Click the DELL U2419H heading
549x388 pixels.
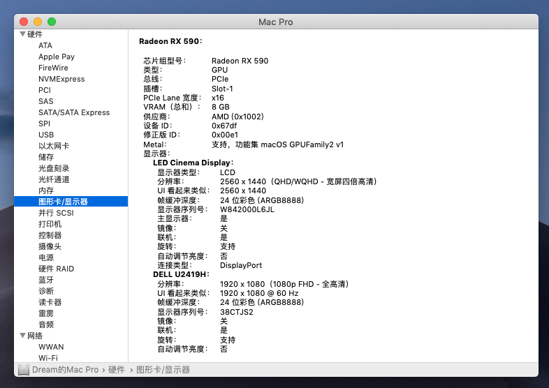click(x=181, y=274)
